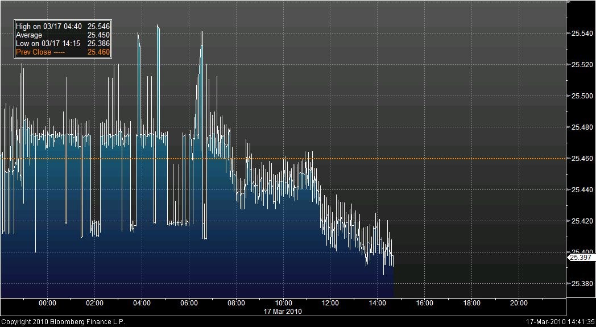596x327 pixels.
Task: Click the 17-Mar-2010 14:41:35 timestamp
Action: (559, 322)
